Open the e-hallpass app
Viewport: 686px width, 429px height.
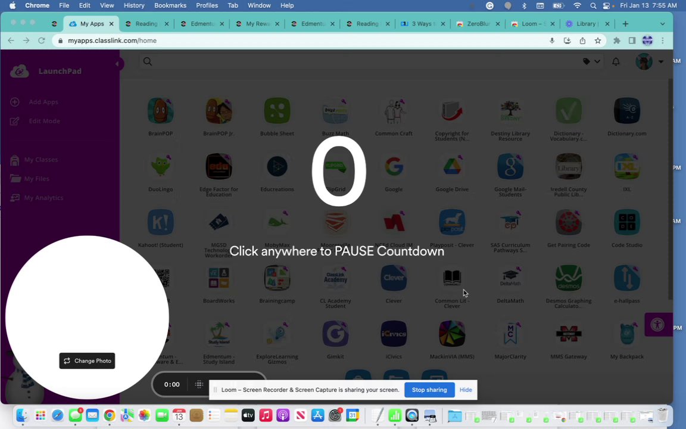click(627, 278)
